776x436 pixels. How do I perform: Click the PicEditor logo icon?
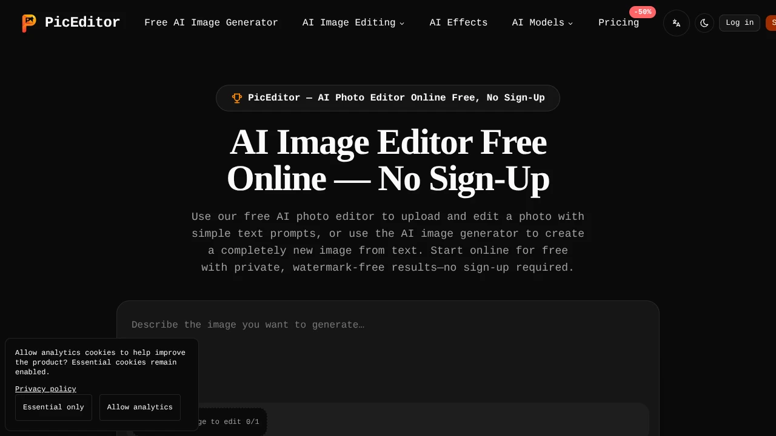29,23
